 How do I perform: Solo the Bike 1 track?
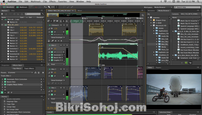point(64,88)
